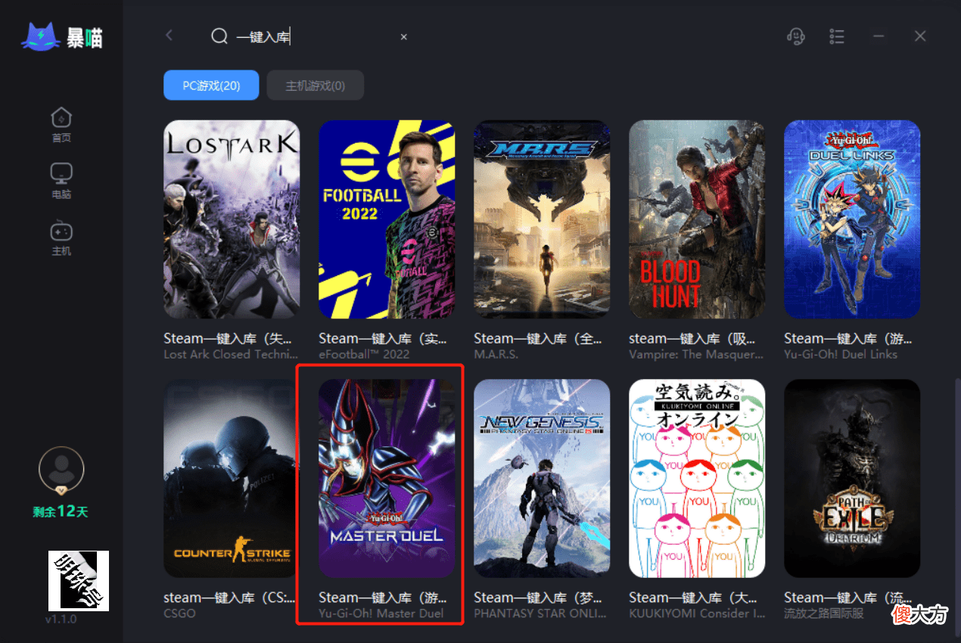Select the PC游戏(20) tab
The image size is (961, 643).
211,85
